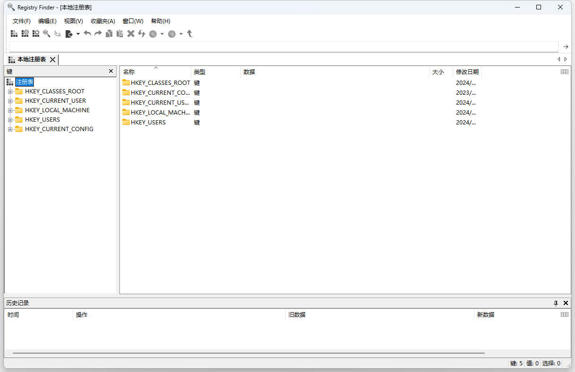575x372 pixels.
Task: Select HKEY_USERS row in list
Action: pyautogui.click(x=301, y=122)
